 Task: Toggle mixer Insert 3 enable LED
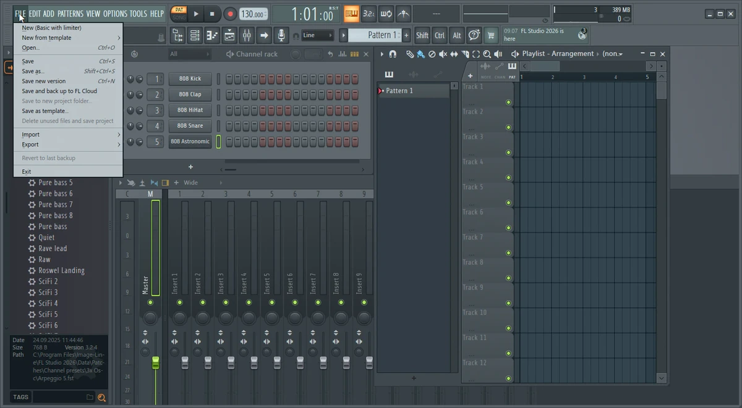[225, 302]
